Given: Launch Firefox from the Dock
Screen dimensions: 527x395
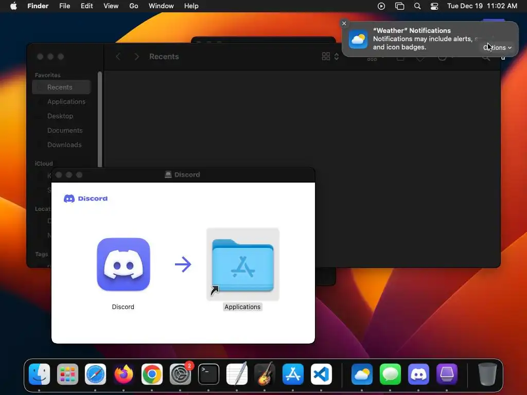Looking at the screenshot, I should (124, 374).
